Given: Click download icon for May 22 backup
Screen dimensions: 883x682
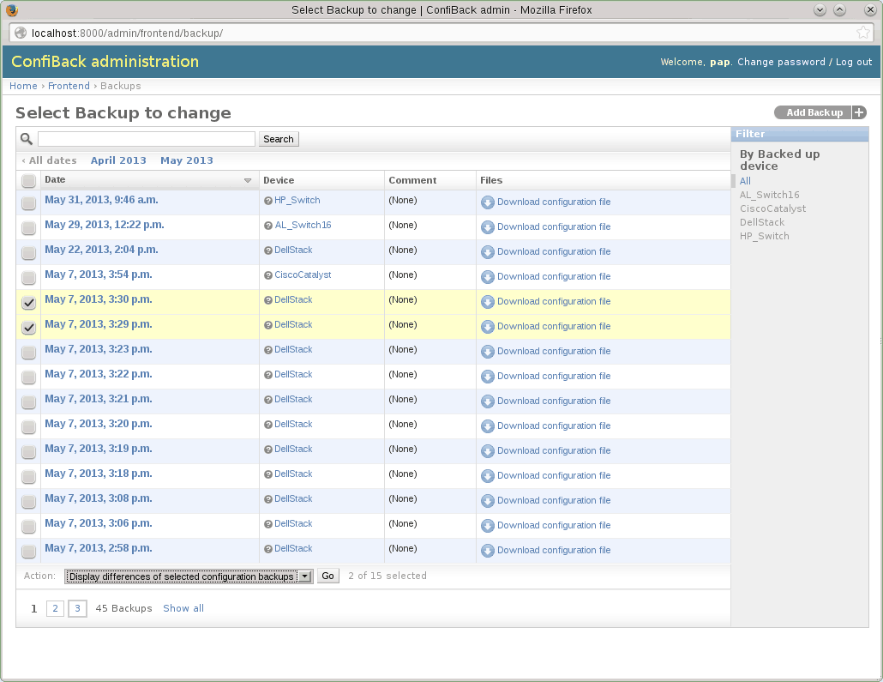Looking at the screenshot, I should pos(488,252).
